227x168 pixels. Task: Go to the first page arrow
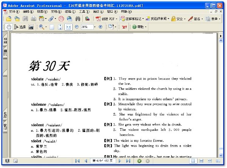78,161
